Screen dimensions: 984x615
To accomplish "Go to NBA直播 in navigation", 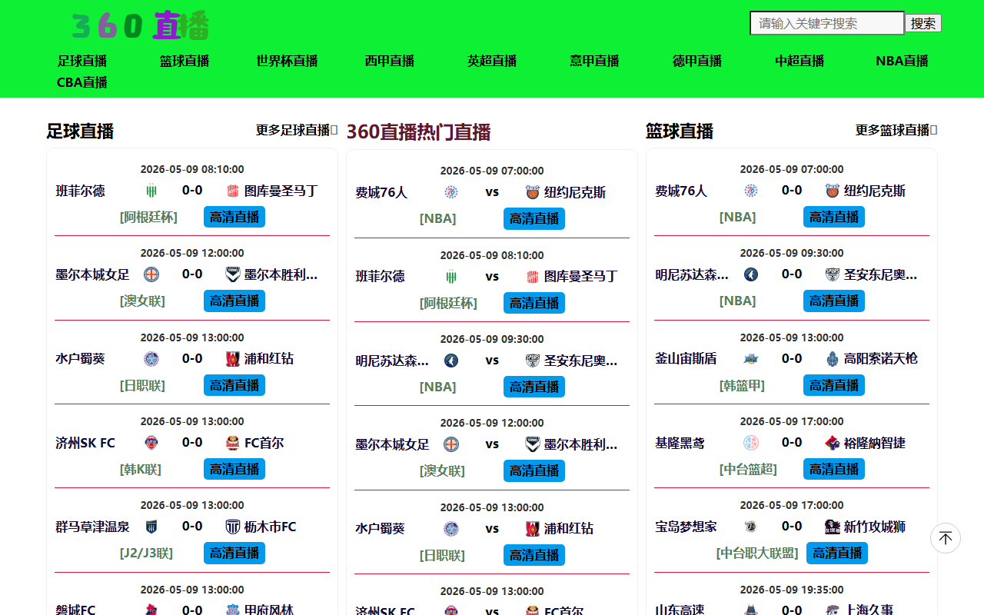I will pyautogui.click(x=902, y=61).
